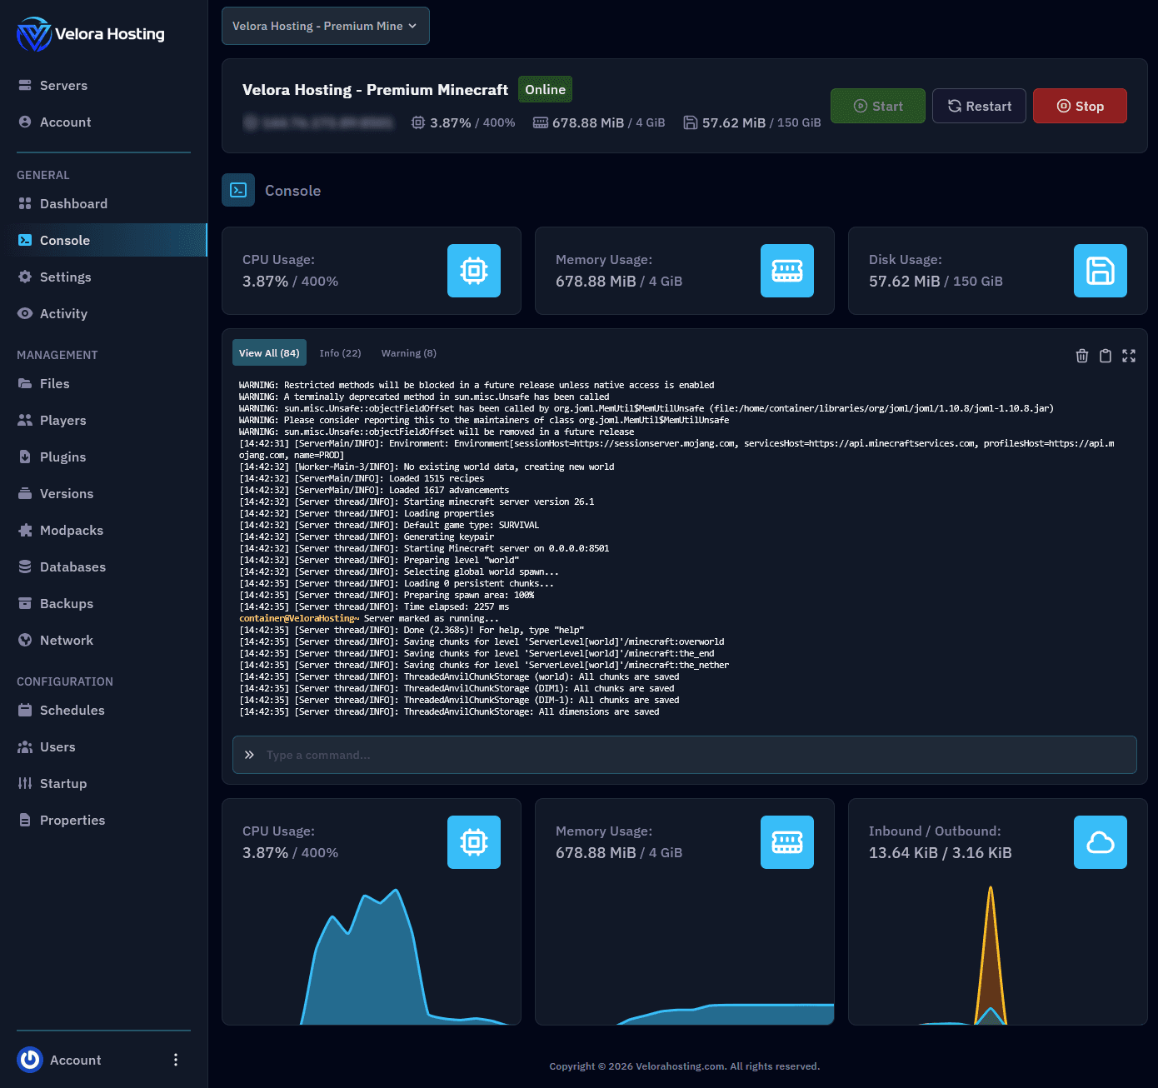This screenshot has height=1088, width=1158.
Task: Click the CPU chip icon in top card
Action: [474, 271]
